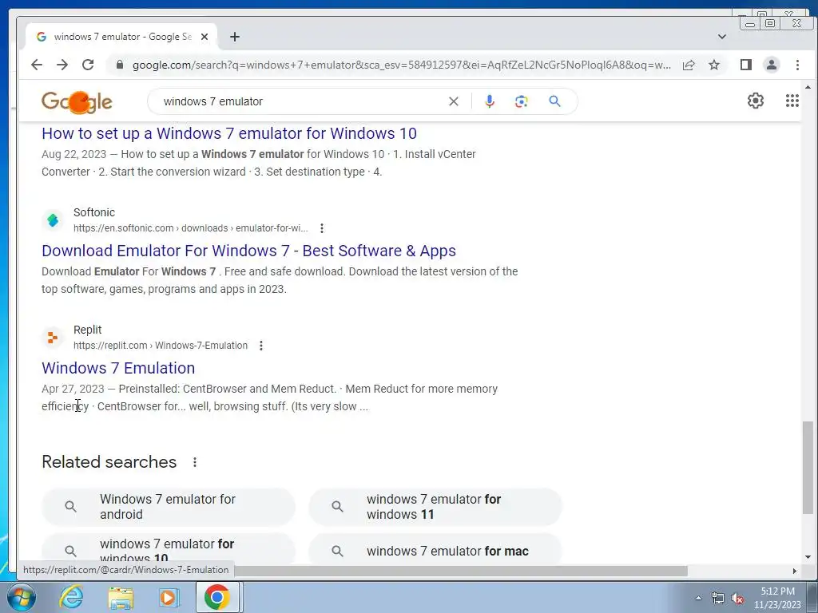This screenshot has height=613, width=818.
Task: Open Windows Explorer from taskbar
Action: [x=121, y=598]
